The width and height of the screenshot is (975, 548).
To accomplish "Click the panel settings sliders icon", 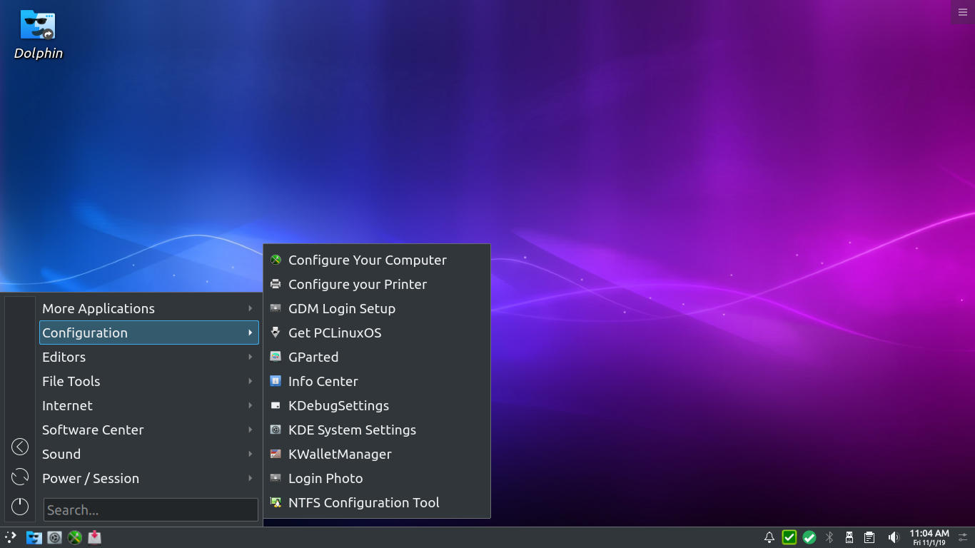I will coord(964,537).
